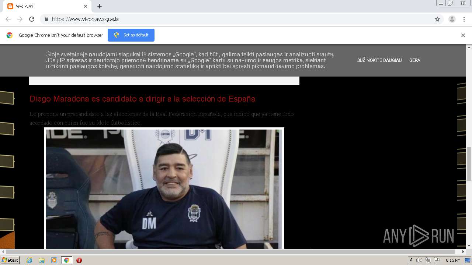This screenshot has height=265, width=472.
Task: Select the Vivo PLAY tab
Action: [x=47, y=6]
